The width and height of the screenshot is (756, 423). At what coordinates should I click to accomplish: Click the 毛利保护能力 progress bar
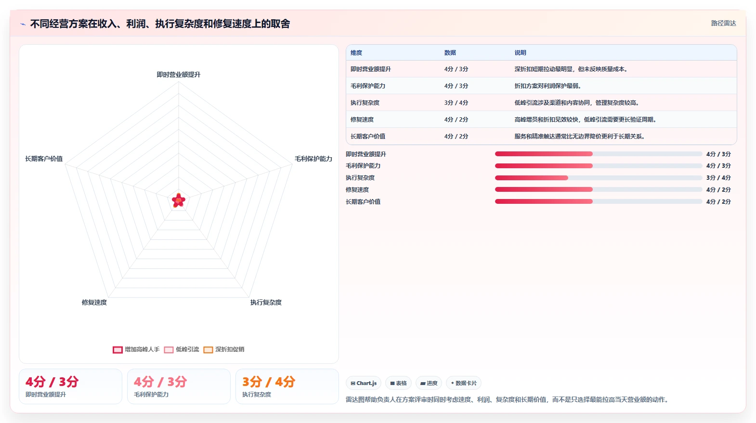pos(599,165)
